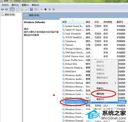
Task: Click 暂停(U) in the context menu
Action: point(100,70)
